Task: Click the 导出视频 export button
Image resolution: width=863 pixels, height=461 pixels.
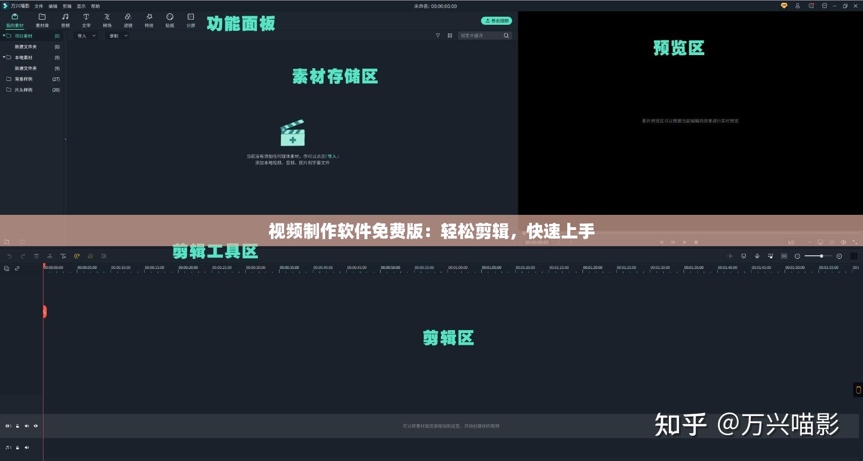Action: point(496,21)
